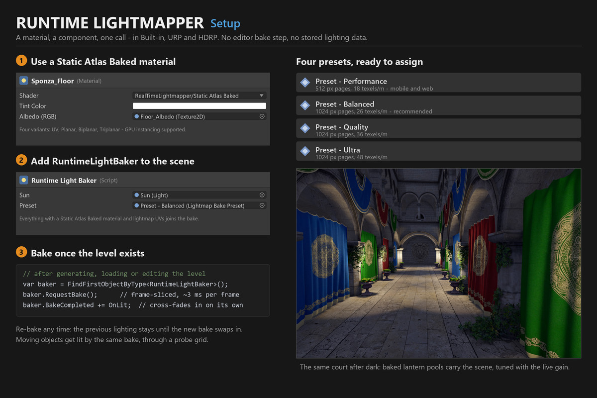Select the Preset - Ultra card
The image size is (597, 398).
point(438,151)
